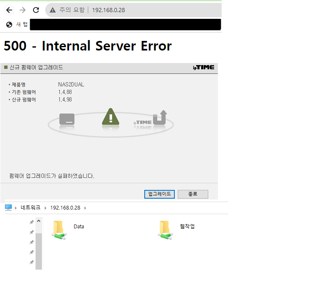Open the Data shared folder icon
This screenshot has width=322, height=288.
pyautogui.click(x=59, y=230)
